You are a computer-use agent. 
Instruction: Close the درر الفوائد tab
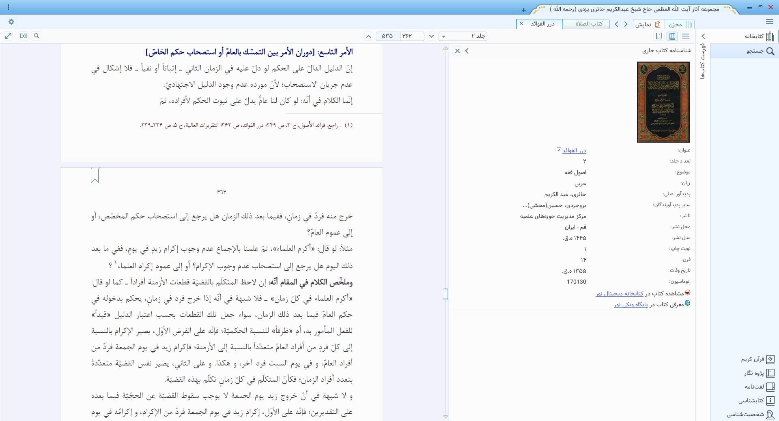[x=521, y=24]
